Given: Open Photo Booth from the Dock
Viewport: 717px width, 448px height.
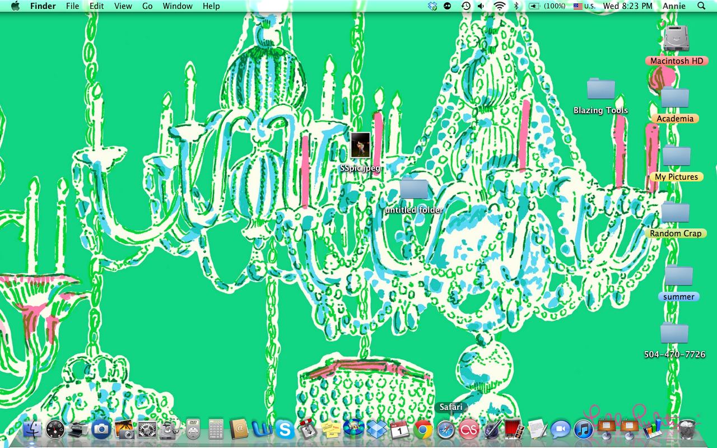Looking at the screenshot, I should coord(513,430).
